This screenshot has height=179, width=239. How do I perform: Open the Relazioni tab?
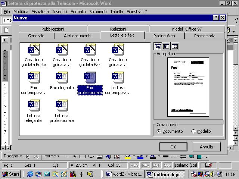(x=118, y=29)
